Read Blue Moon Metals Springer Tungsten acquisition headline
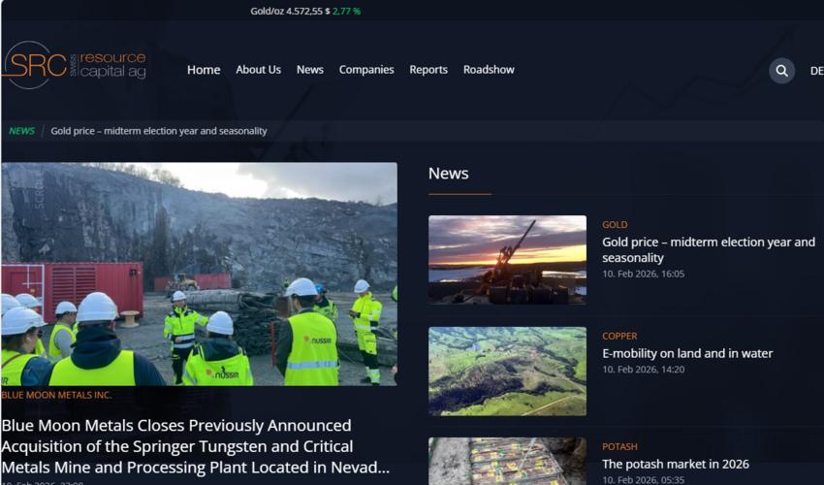The width and height of the screenshot is (824, 485). (196, 446)
